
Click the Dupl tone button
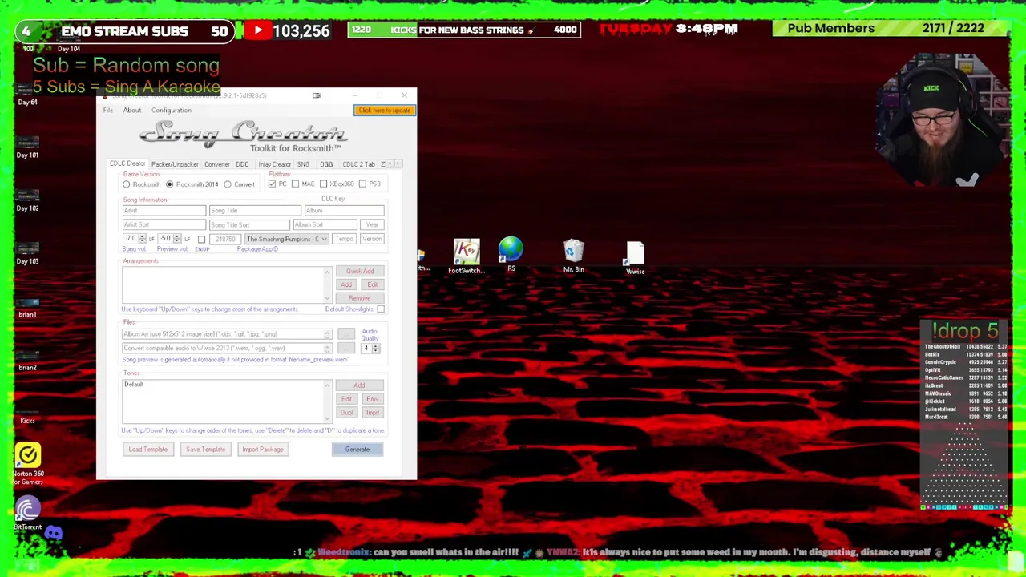coord(346,413)
